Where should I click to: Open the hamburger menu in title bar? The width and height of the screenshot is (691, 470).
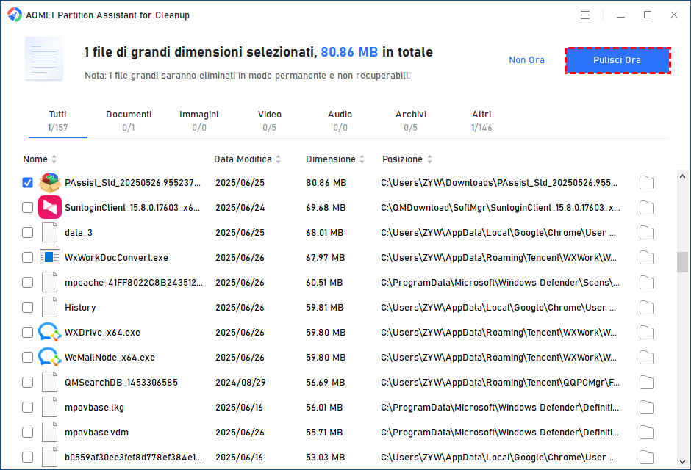tap(585, 15)
